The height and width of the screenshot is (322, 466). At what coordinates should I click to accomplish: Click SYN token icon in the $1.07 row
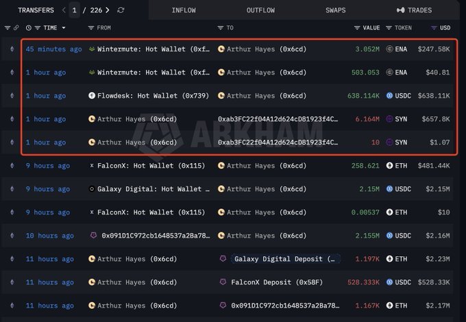tap(389, 143)
